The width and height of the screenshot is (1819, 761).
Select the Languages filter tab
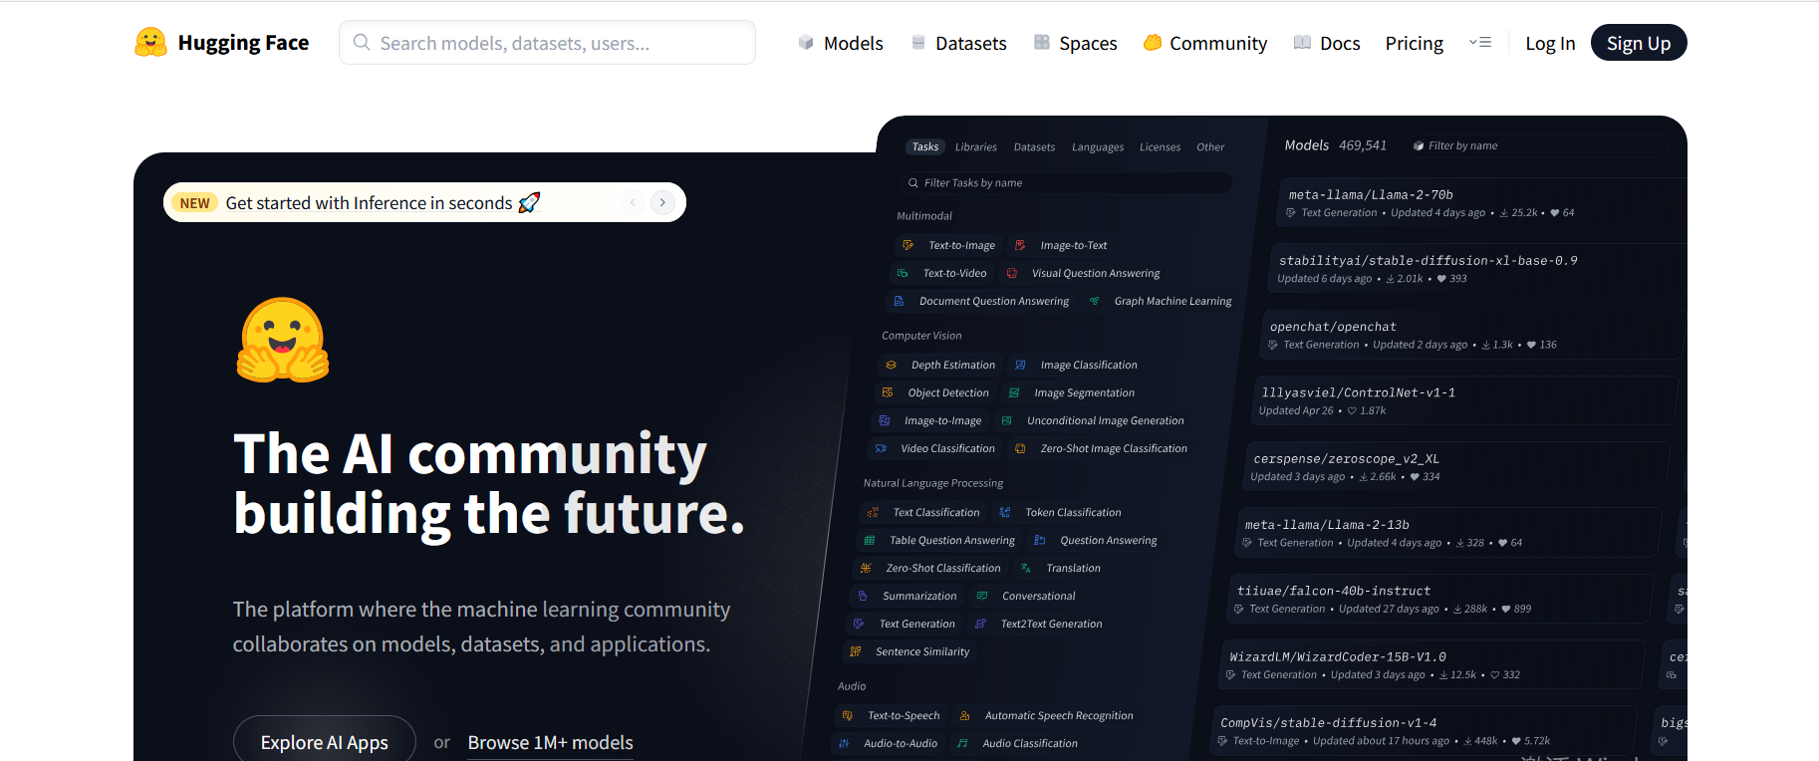coord(1098,146)
